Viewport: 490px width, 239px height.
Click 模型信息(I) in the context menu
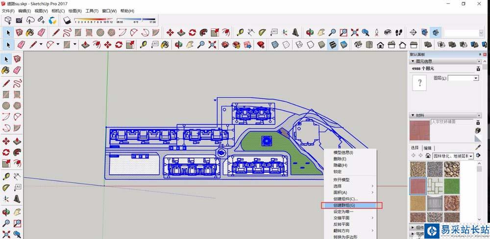pos(343,153)
